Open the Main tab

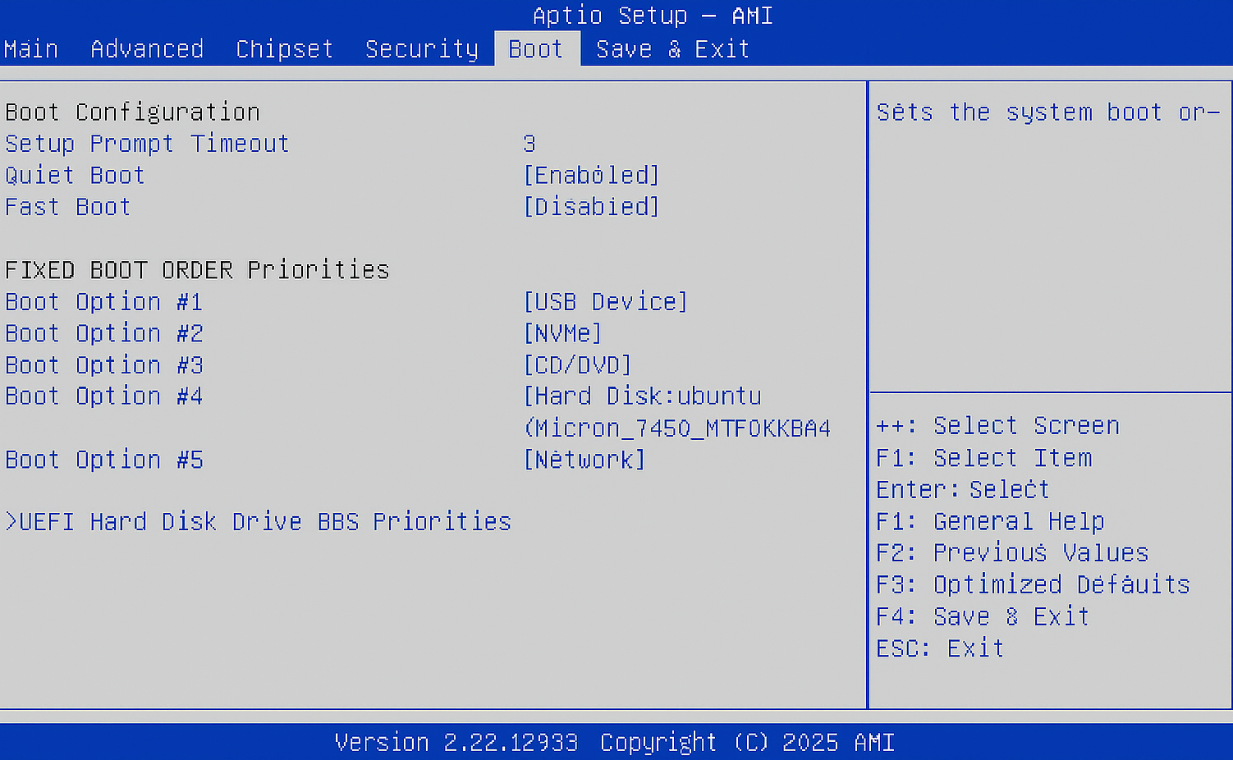tap(31, 49)
